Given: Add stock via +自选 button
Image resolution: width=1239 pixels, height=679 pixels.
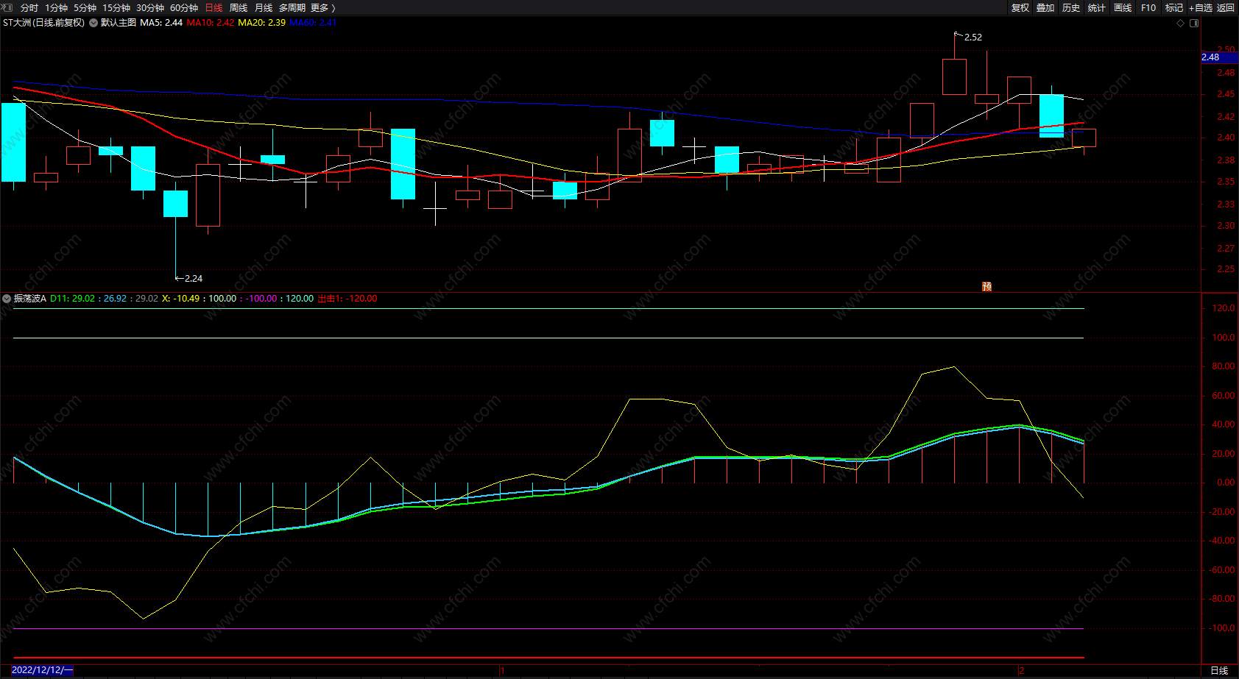Looking at the screenshot, I should coord(1201,7).
